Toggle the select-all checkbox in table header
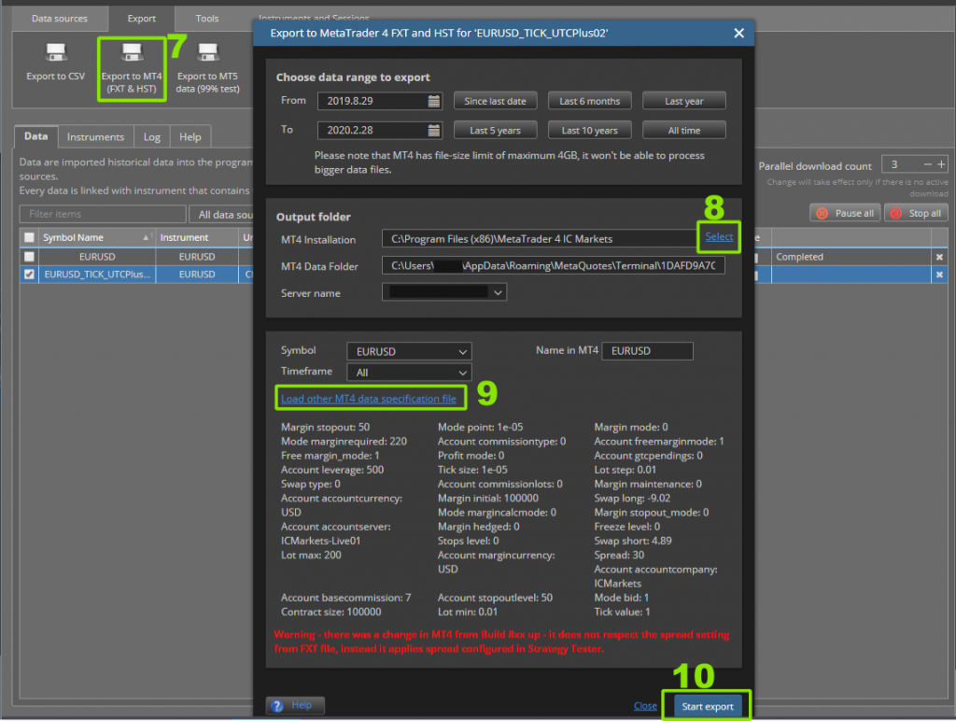This screenshot has width=956, height=721. pos(29,238)
